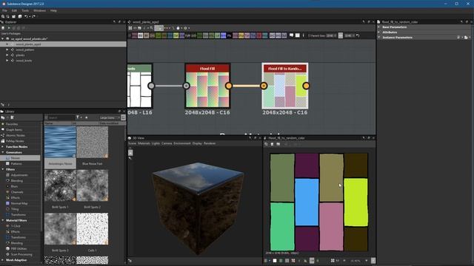Viewport: 474px width, 266px height.
Task: Open the 2D view zoom percentage dropdown
Action: coord(366,261)
